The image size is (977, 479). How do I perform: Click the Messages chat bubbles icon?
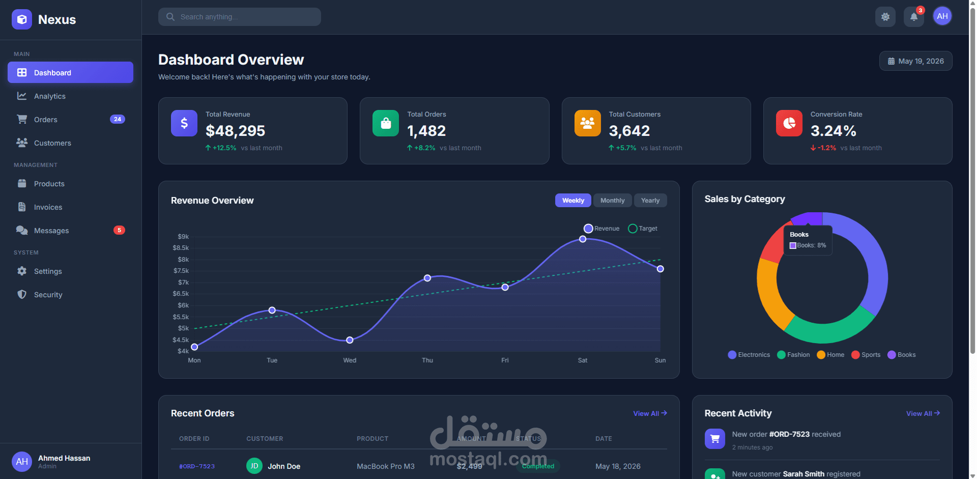click(x=22, y=230)
